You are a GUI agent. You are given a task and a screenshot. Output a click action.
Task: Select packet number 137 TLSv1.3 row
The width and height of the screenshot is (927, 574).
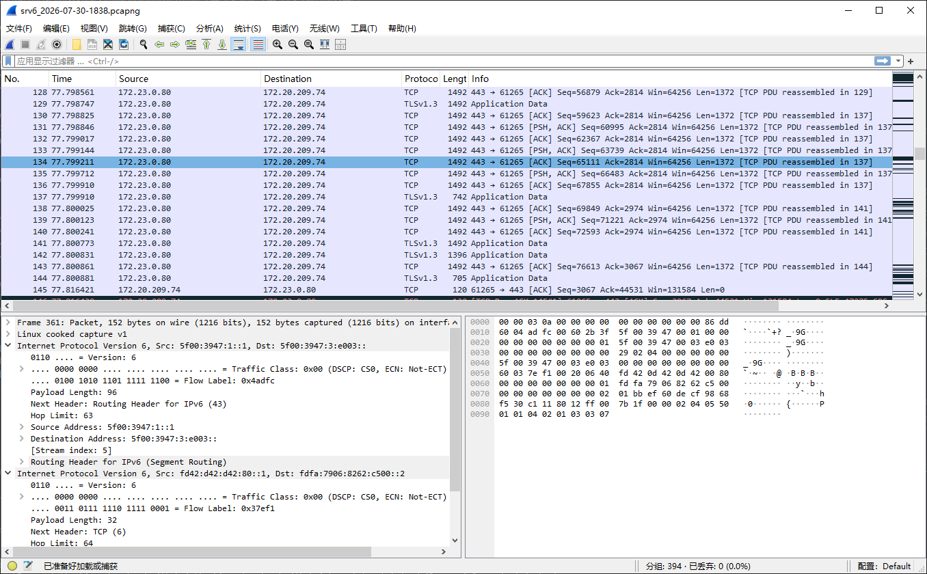click(x=446, y=197)
